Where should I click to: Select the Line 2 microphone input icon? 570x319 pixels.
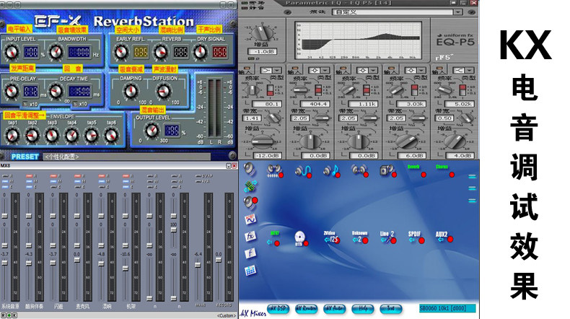tap(387, 240)
